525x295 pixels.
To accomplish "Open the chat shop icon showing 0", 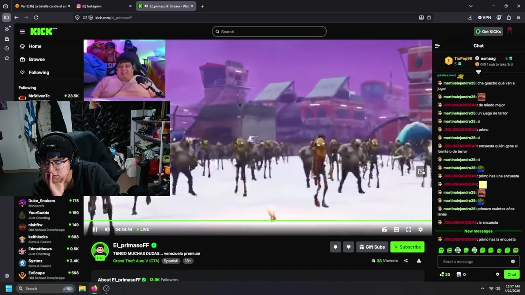I will [461, 275].
